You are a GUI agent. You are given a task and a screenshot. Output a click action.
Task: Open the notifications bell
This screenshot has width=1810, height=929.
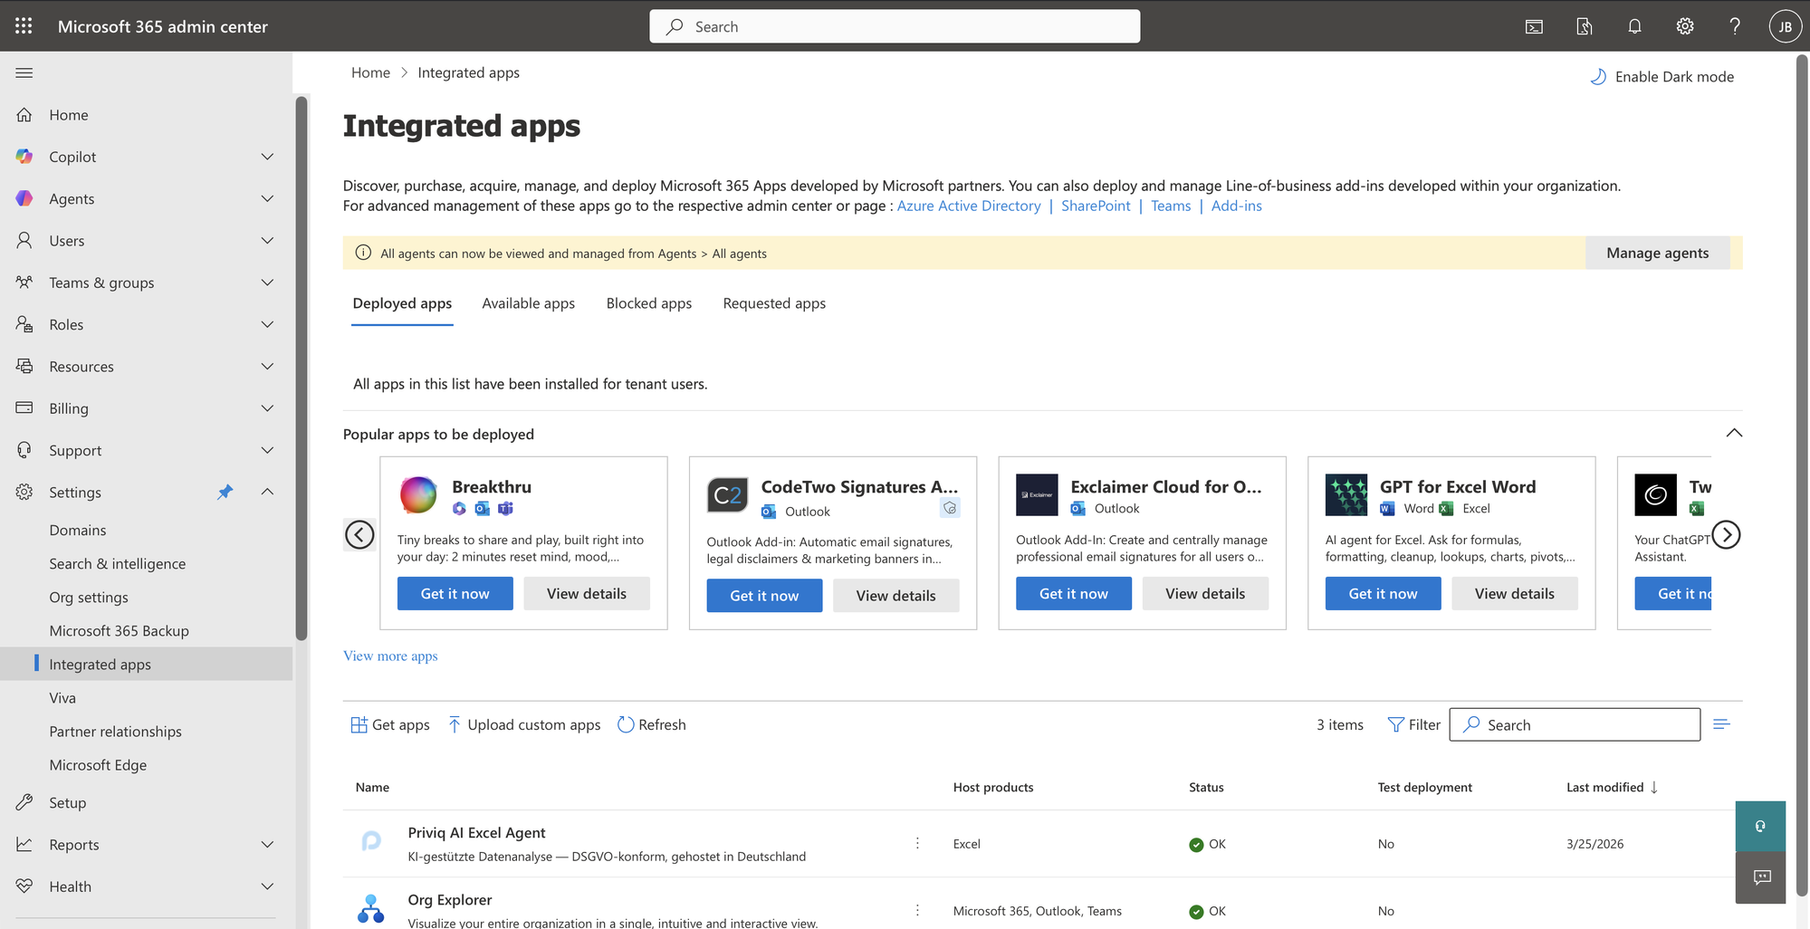(1634, 25)
